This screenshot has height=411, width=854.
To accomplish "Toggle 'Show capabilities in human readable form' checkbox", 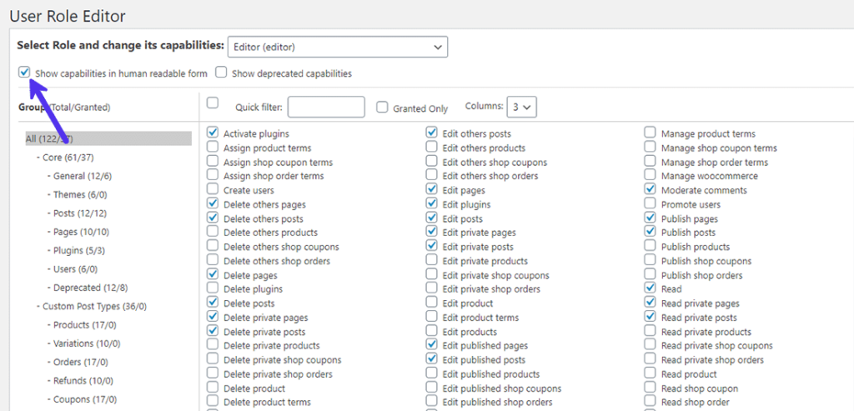I will tap(24, 73).
